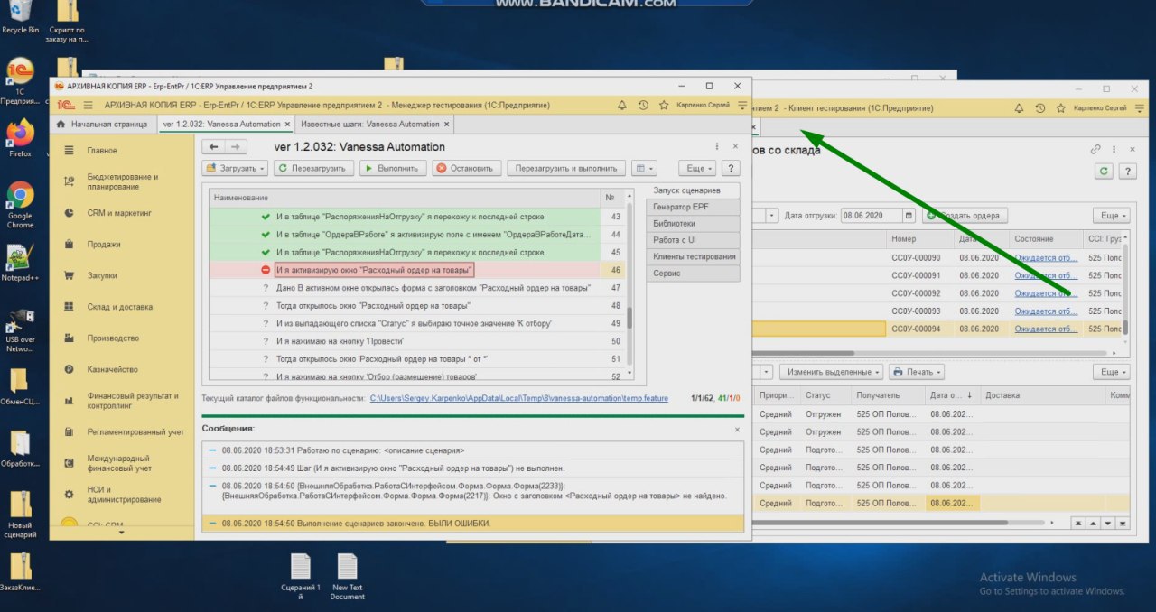Launch Firefox from the desktop

coord(20,138)
